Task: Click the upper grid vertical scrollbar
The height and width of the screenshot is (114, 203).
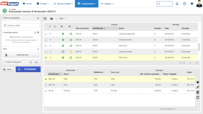Action: (199, 47)
